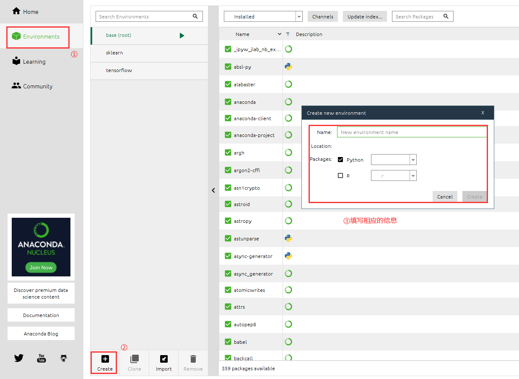Enable the R packages checkbox in dialog

(x=340, y=175)
